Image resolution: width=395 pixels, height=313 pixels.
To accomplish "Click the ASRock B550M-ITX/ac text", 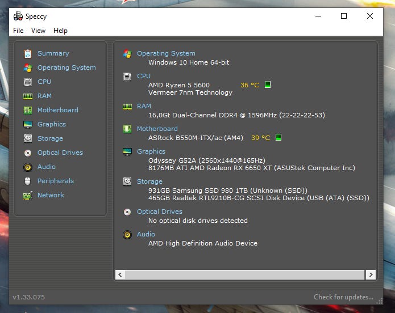I will [x=196, y=138].
